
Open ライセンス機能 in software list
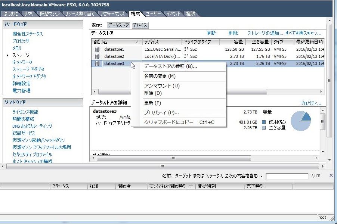[25, 112]
